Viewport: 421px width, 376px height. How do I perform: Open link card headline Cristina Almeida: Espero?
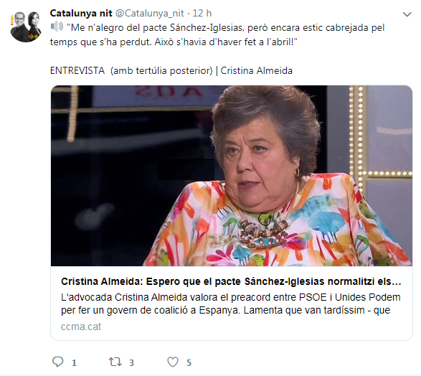point(231,281)
